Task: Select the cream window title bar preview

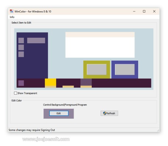Action: coord(100,35)
